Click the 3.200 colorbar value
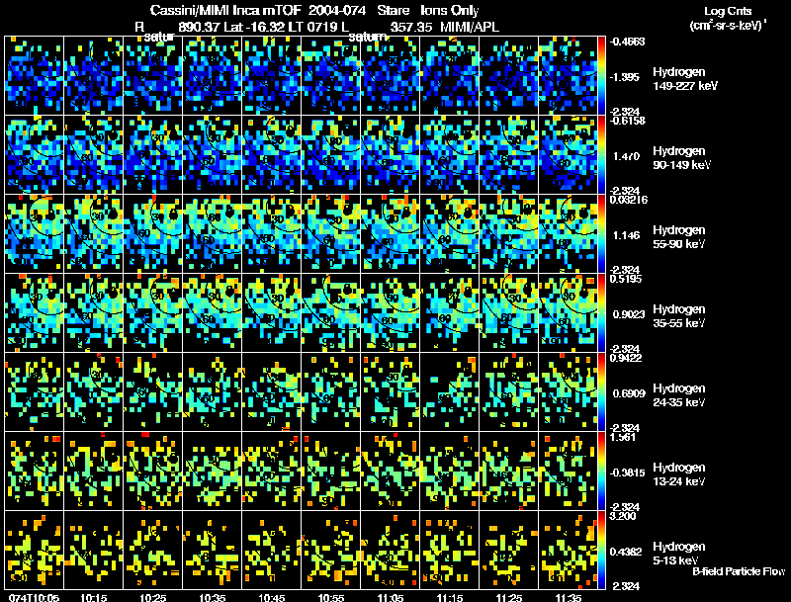The width and height of the screenshot is (791, 602). click(623, 516)
